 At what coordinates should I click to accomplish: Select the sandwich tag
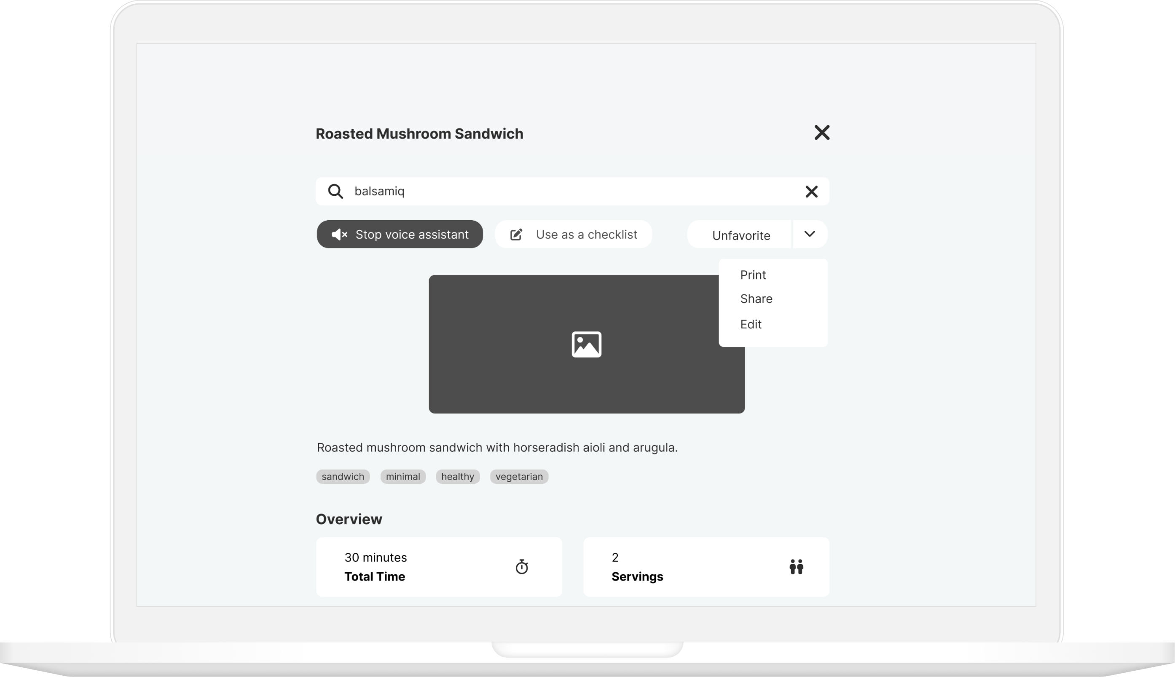click(x=343, y=477)
